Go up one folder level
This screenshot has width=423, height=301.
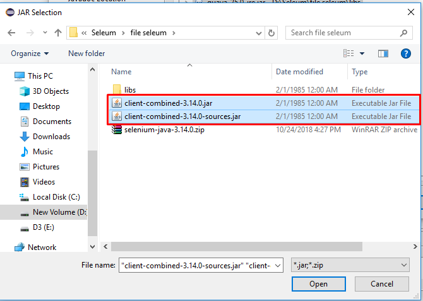pos(58,33)
